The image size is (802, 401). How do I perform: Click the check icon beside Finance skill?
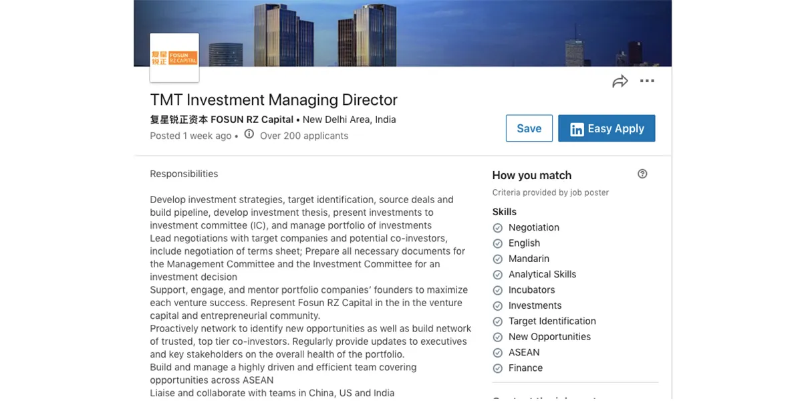498,368
